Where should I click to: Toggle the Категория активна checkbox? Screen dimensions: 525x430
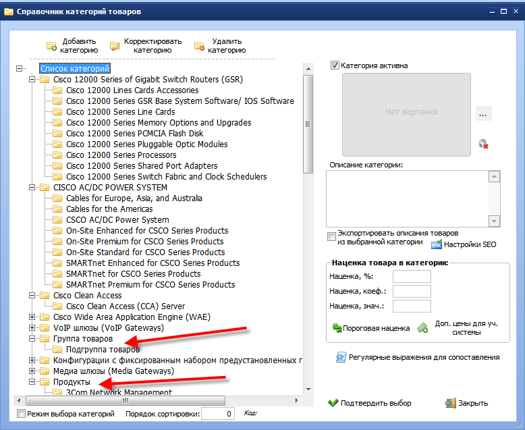[x=335, y=65]
